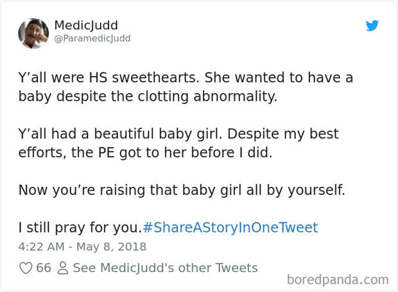398x292 pixels.
Task: Open the MedicJudd display name
Action: point(86,26)
